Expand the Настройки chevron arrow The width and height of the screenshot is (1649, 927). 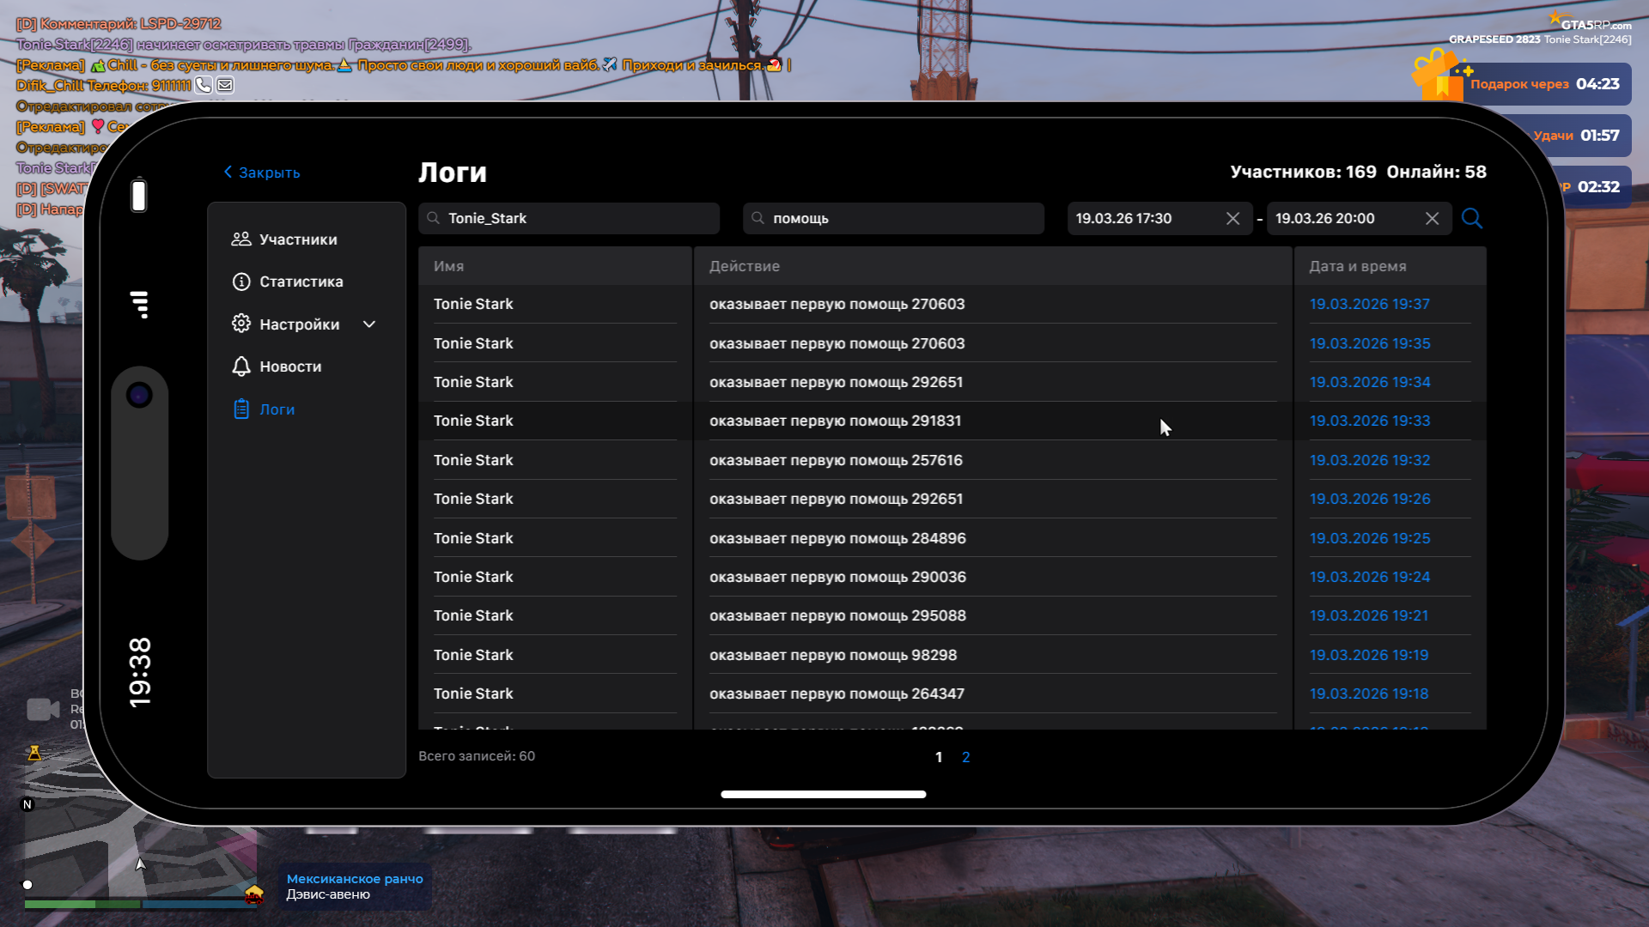(369, 324)
